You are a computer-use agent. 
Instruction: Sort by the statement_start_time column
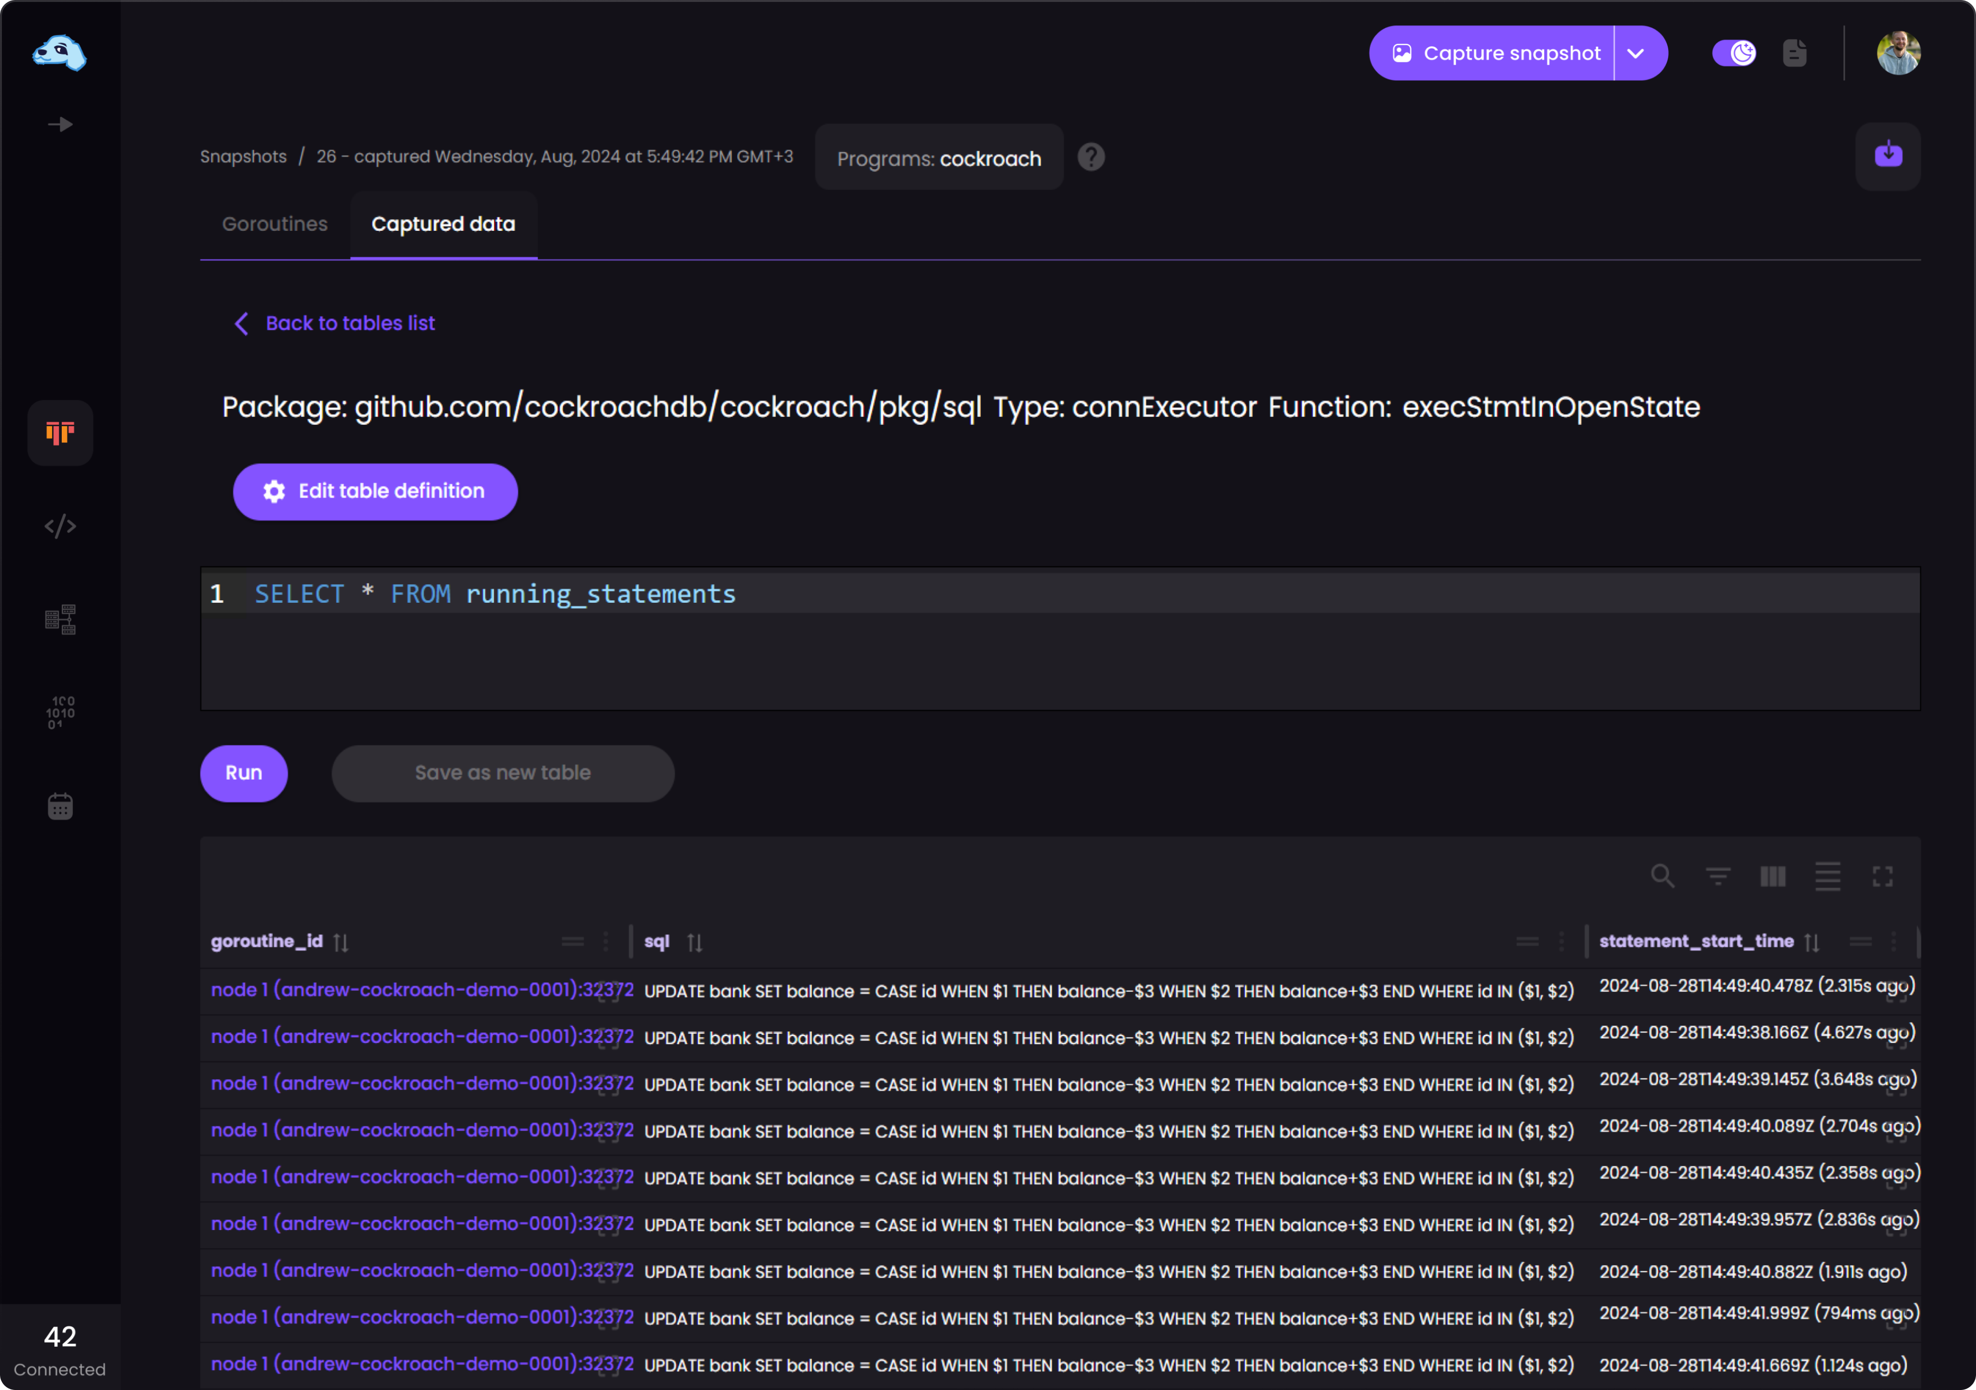tap(1812, 943)
